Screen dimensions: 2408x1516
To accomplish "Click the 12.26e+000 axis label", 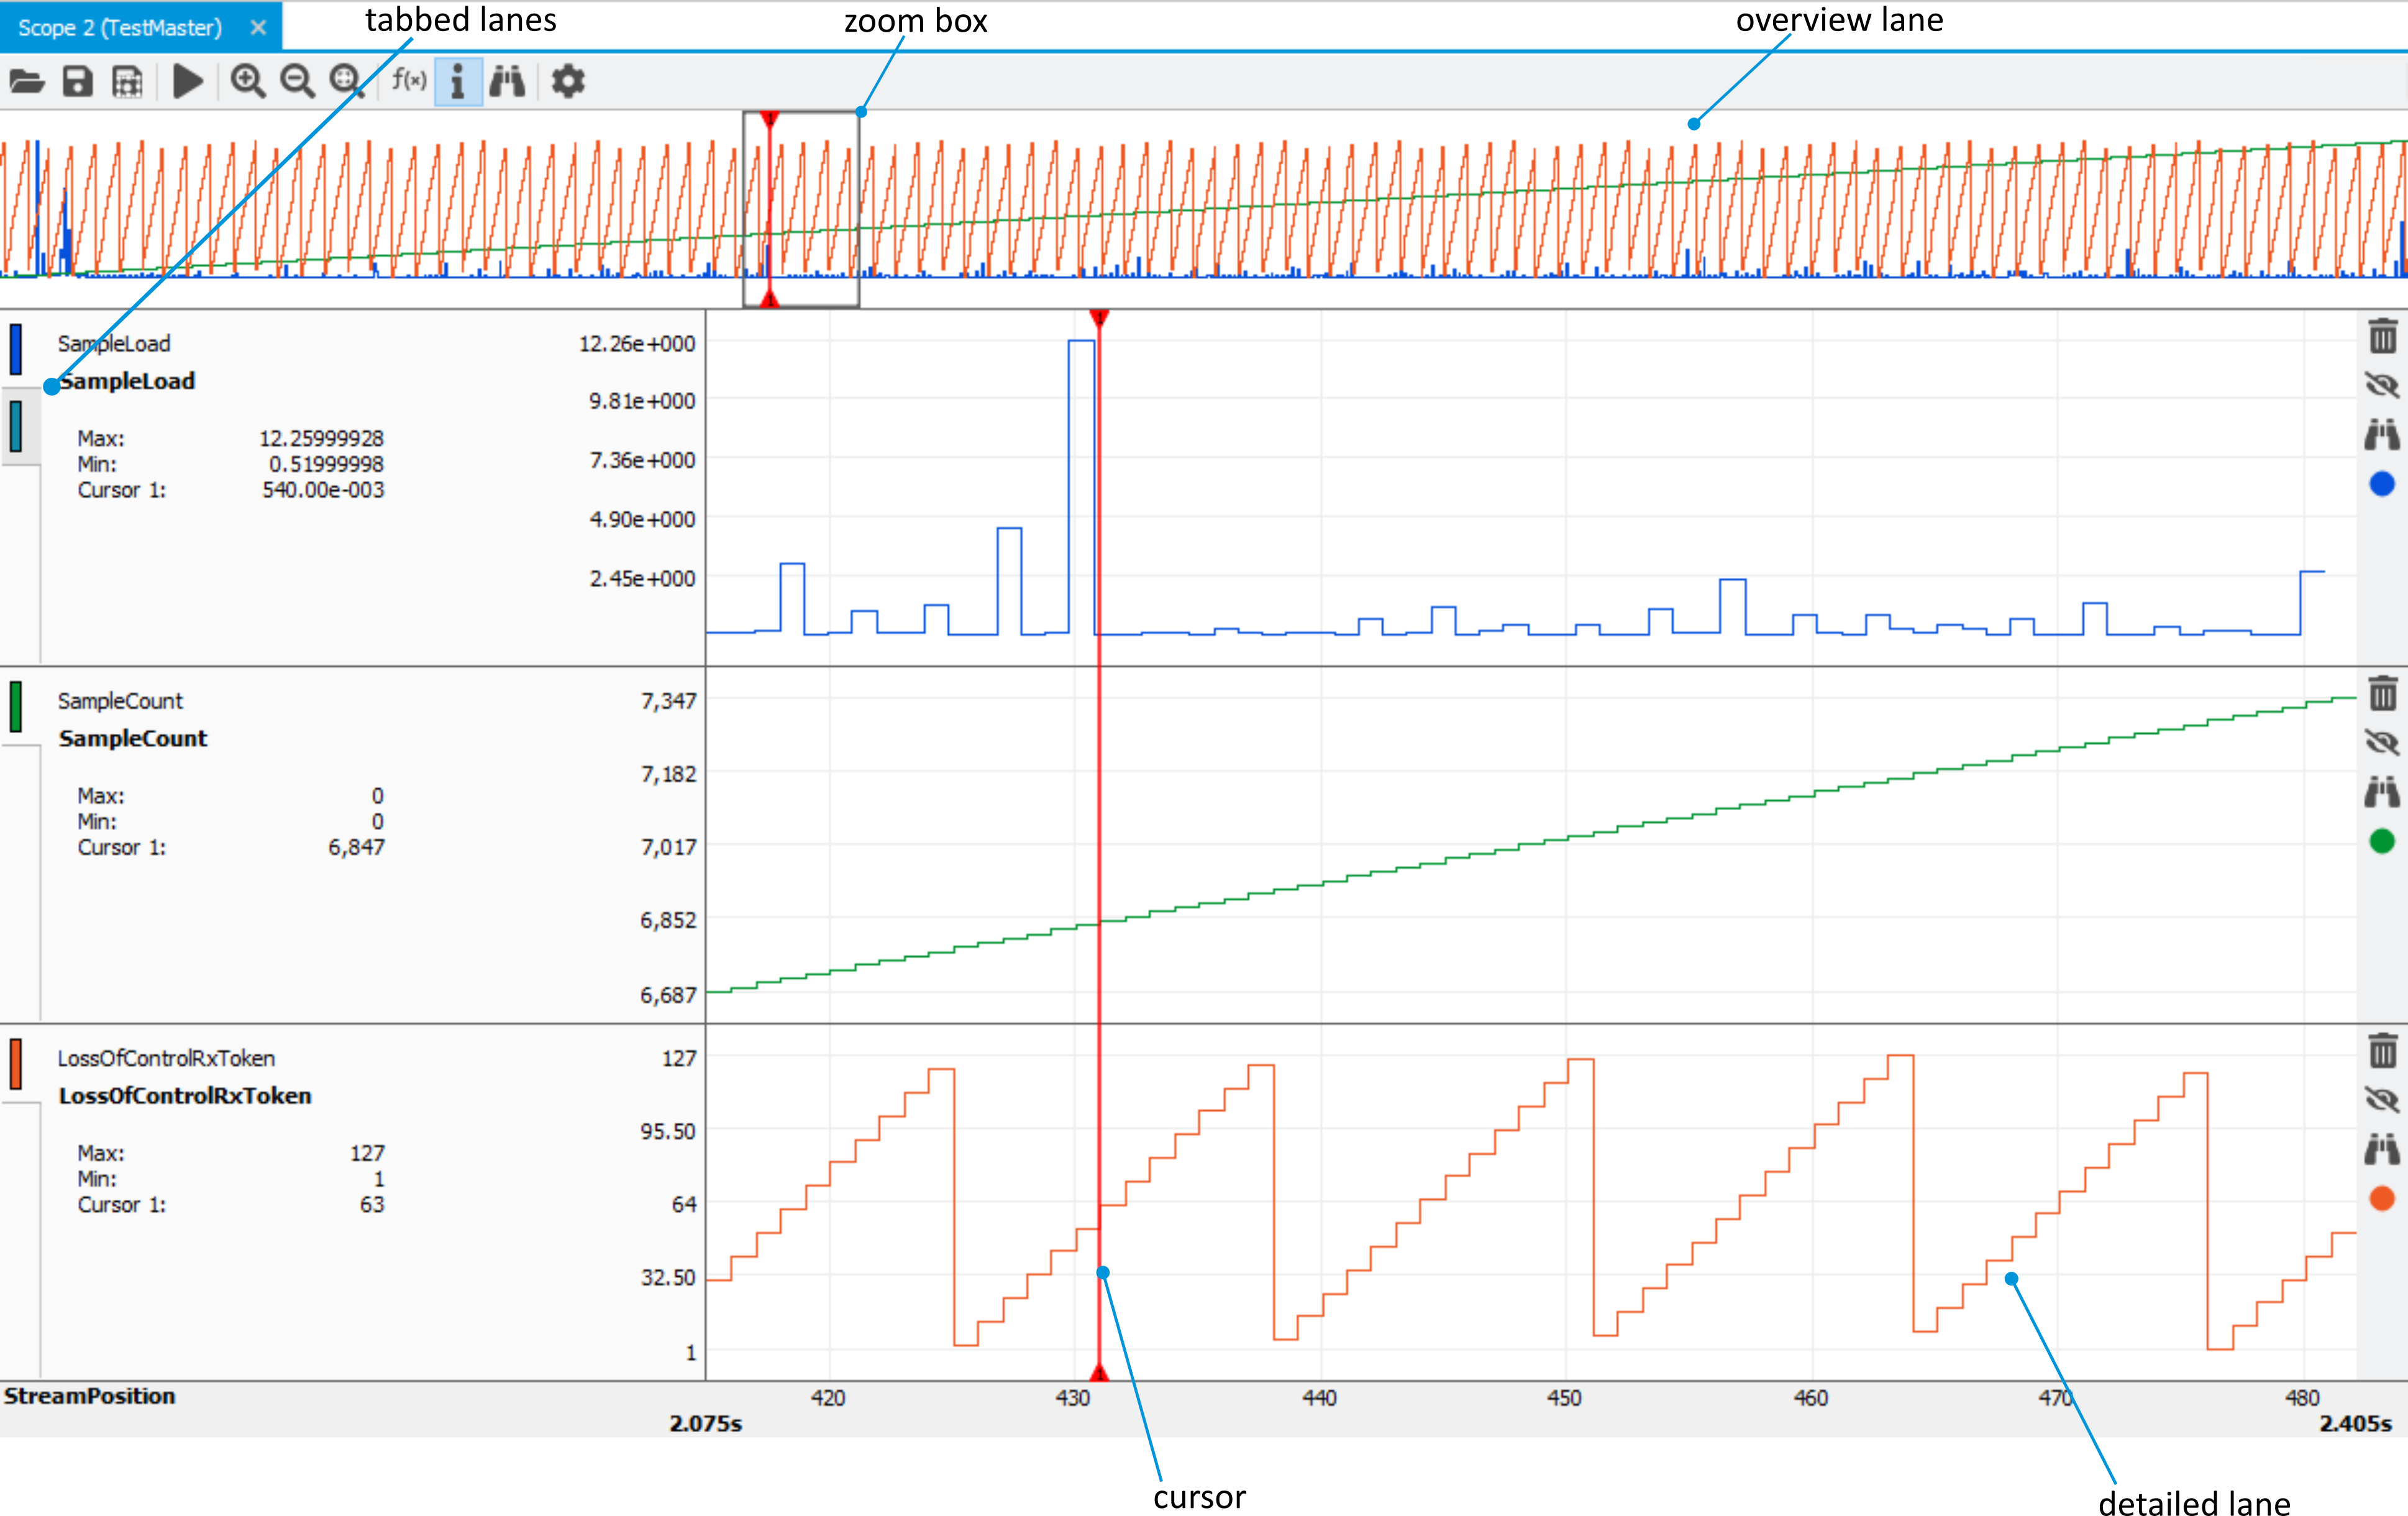I will click(637, 343).
